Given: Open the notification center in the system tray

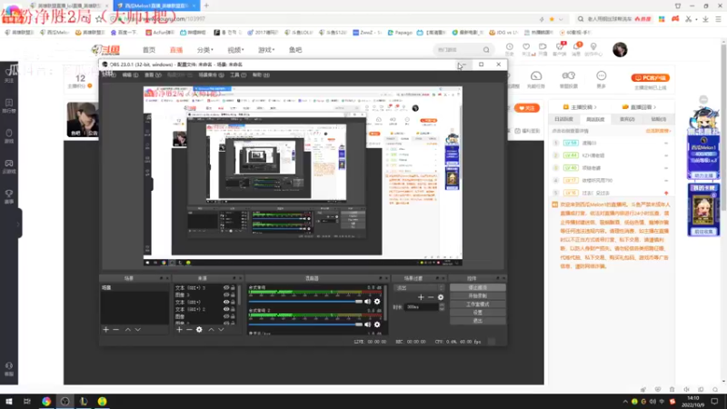Looking at the screenshot, I should [x=714, y=401].
